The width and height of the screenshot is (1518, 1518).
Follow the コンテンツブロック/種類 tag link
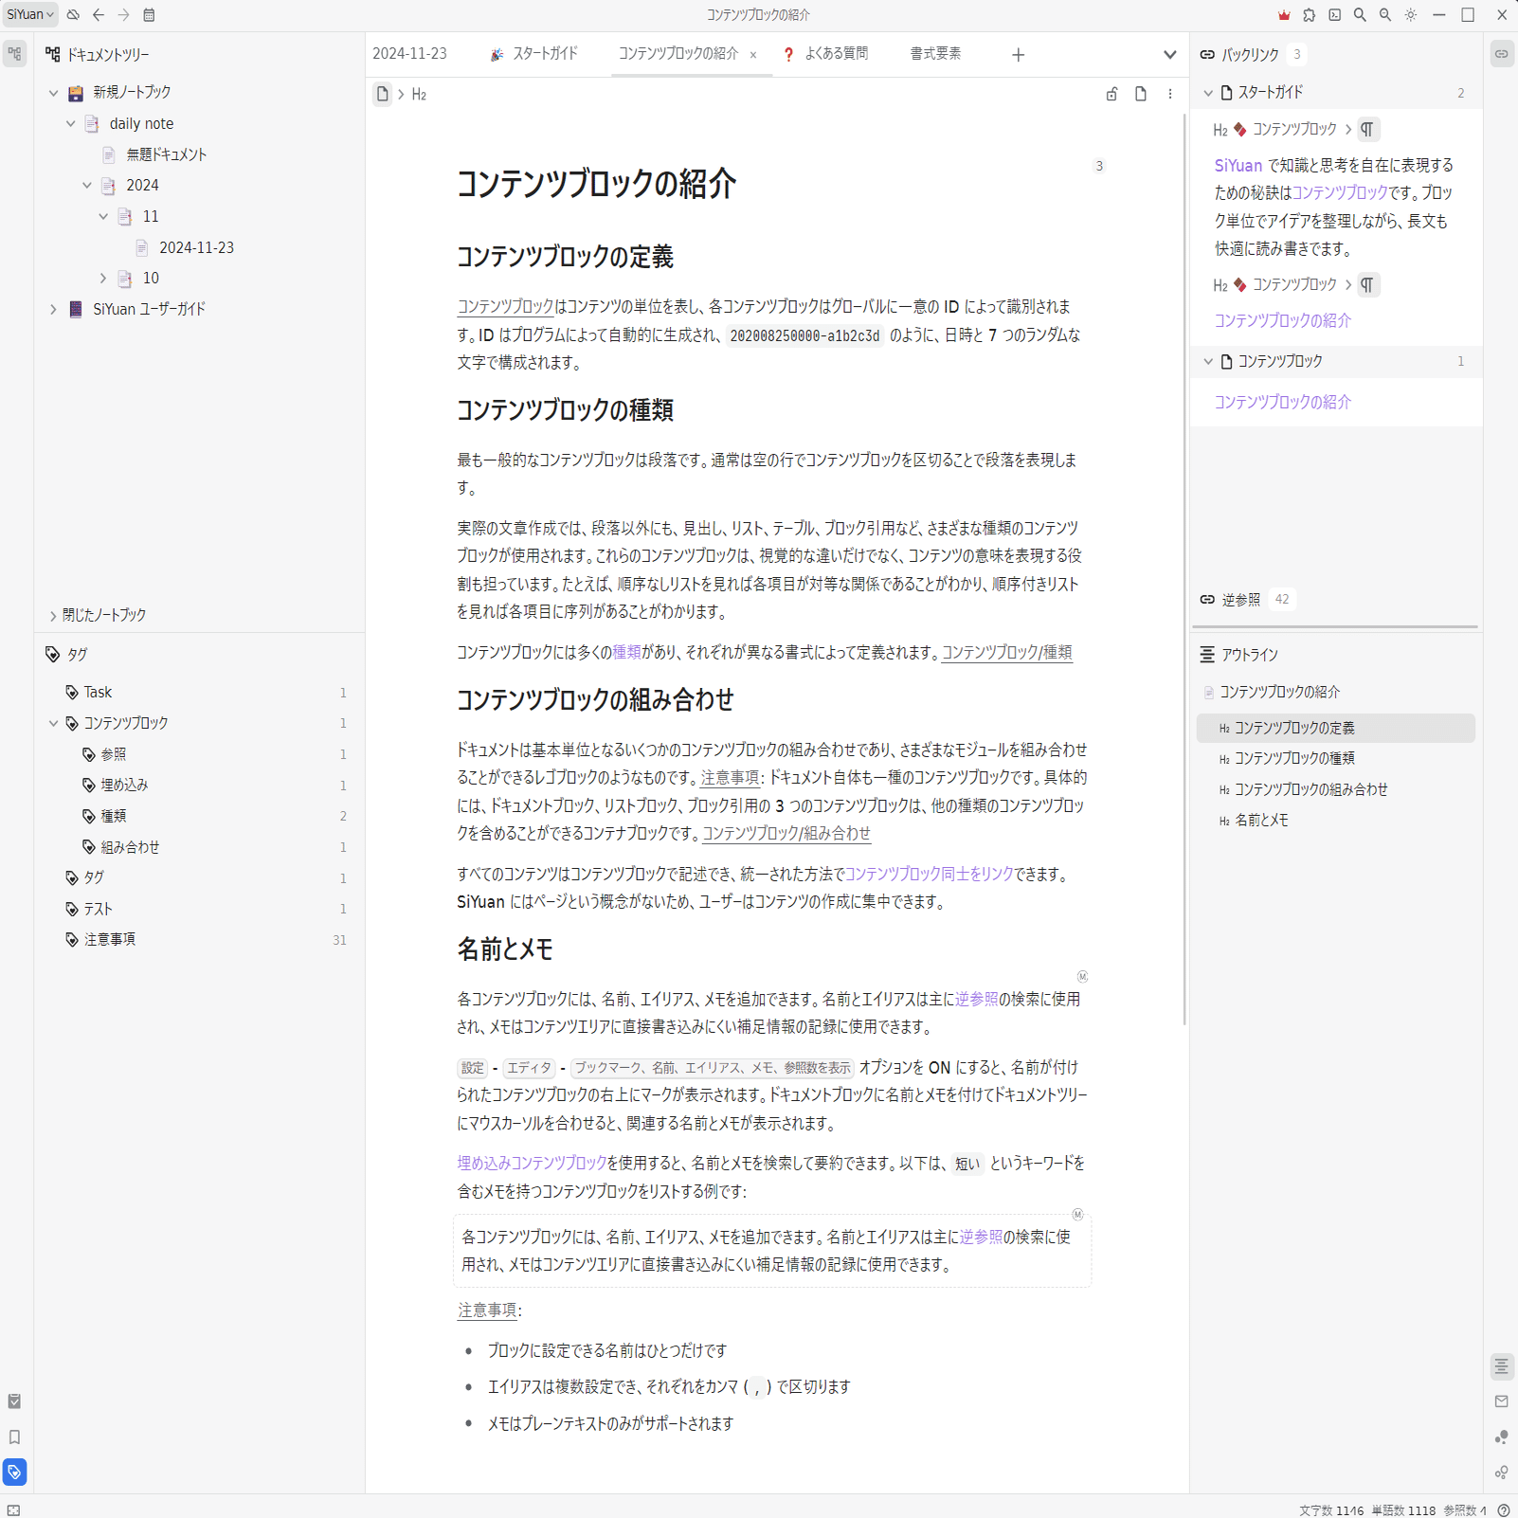1007,653
